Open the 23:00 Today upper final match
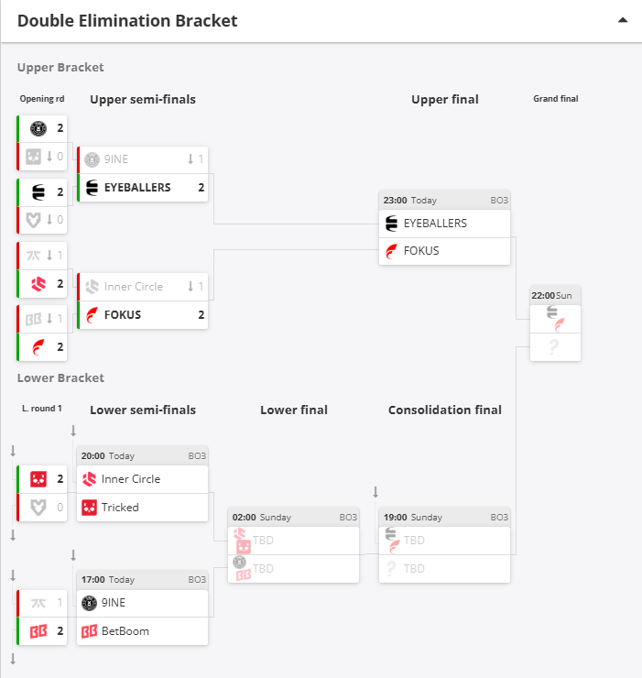Viewport: 642px width, 678px height. tap(444, 200)
